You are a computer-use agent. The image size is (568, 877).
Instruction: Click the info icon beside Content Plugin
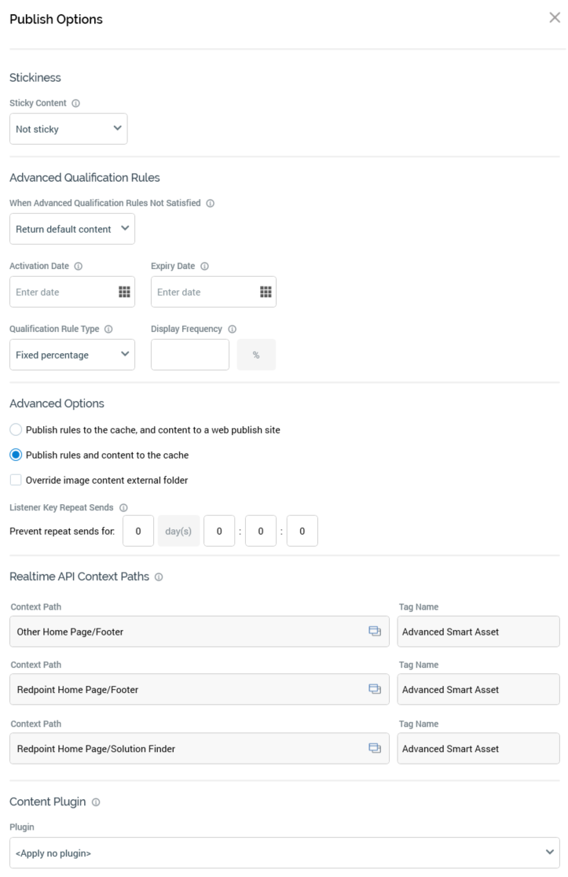pos(96,801)
